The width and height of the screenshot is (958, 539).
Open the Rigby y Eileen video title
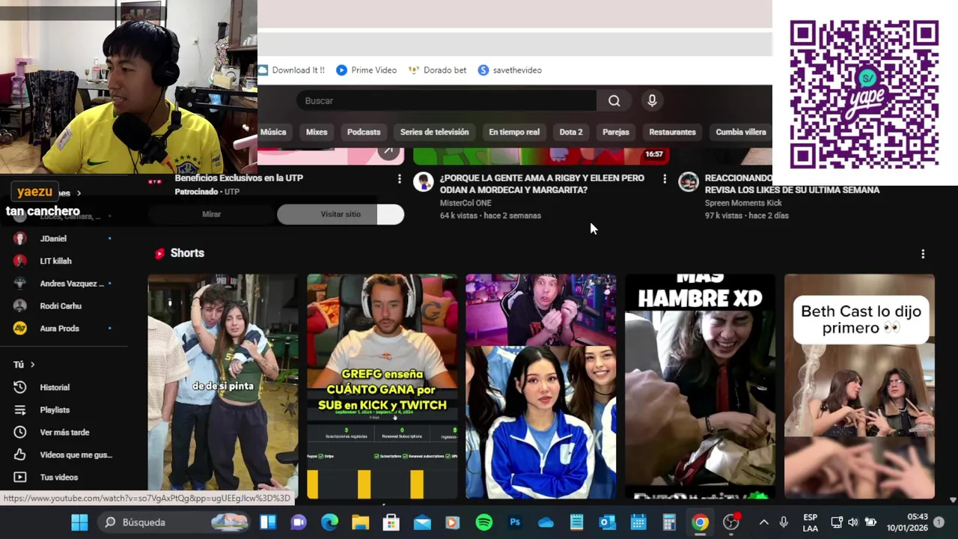(x=542, y=184)
